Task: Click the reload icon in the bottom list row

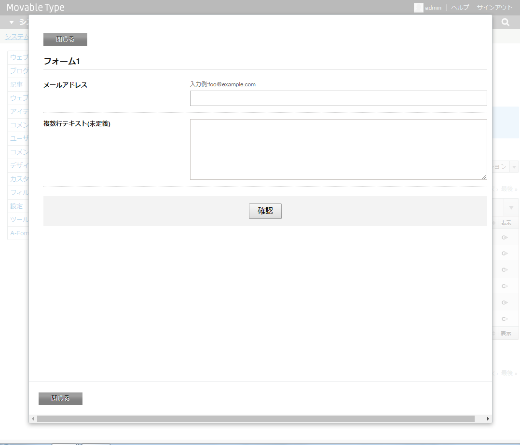Action: tap(506, 319)
